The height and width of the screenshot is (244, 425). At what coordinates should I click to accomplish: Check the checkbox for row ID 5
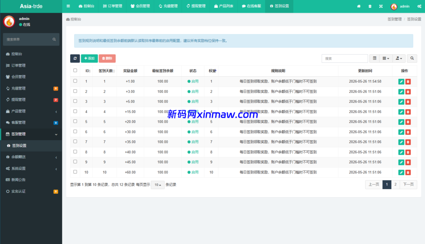pos(75,121)
